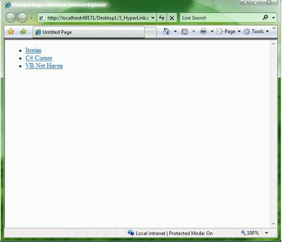The height and width of the screenshot is (242, 282).
Task: Expand the Feeds dropdown arrow
Action: click(194, 31)
